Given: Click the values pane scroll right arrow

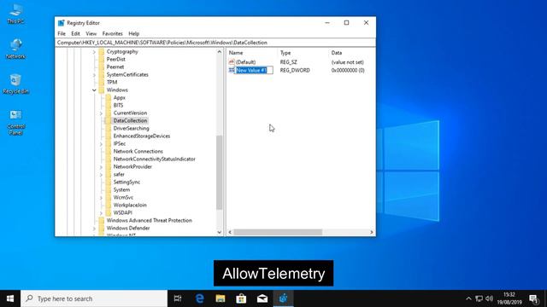Looking at the screenshot, I should pyautogui.click(x=372, y=232).
